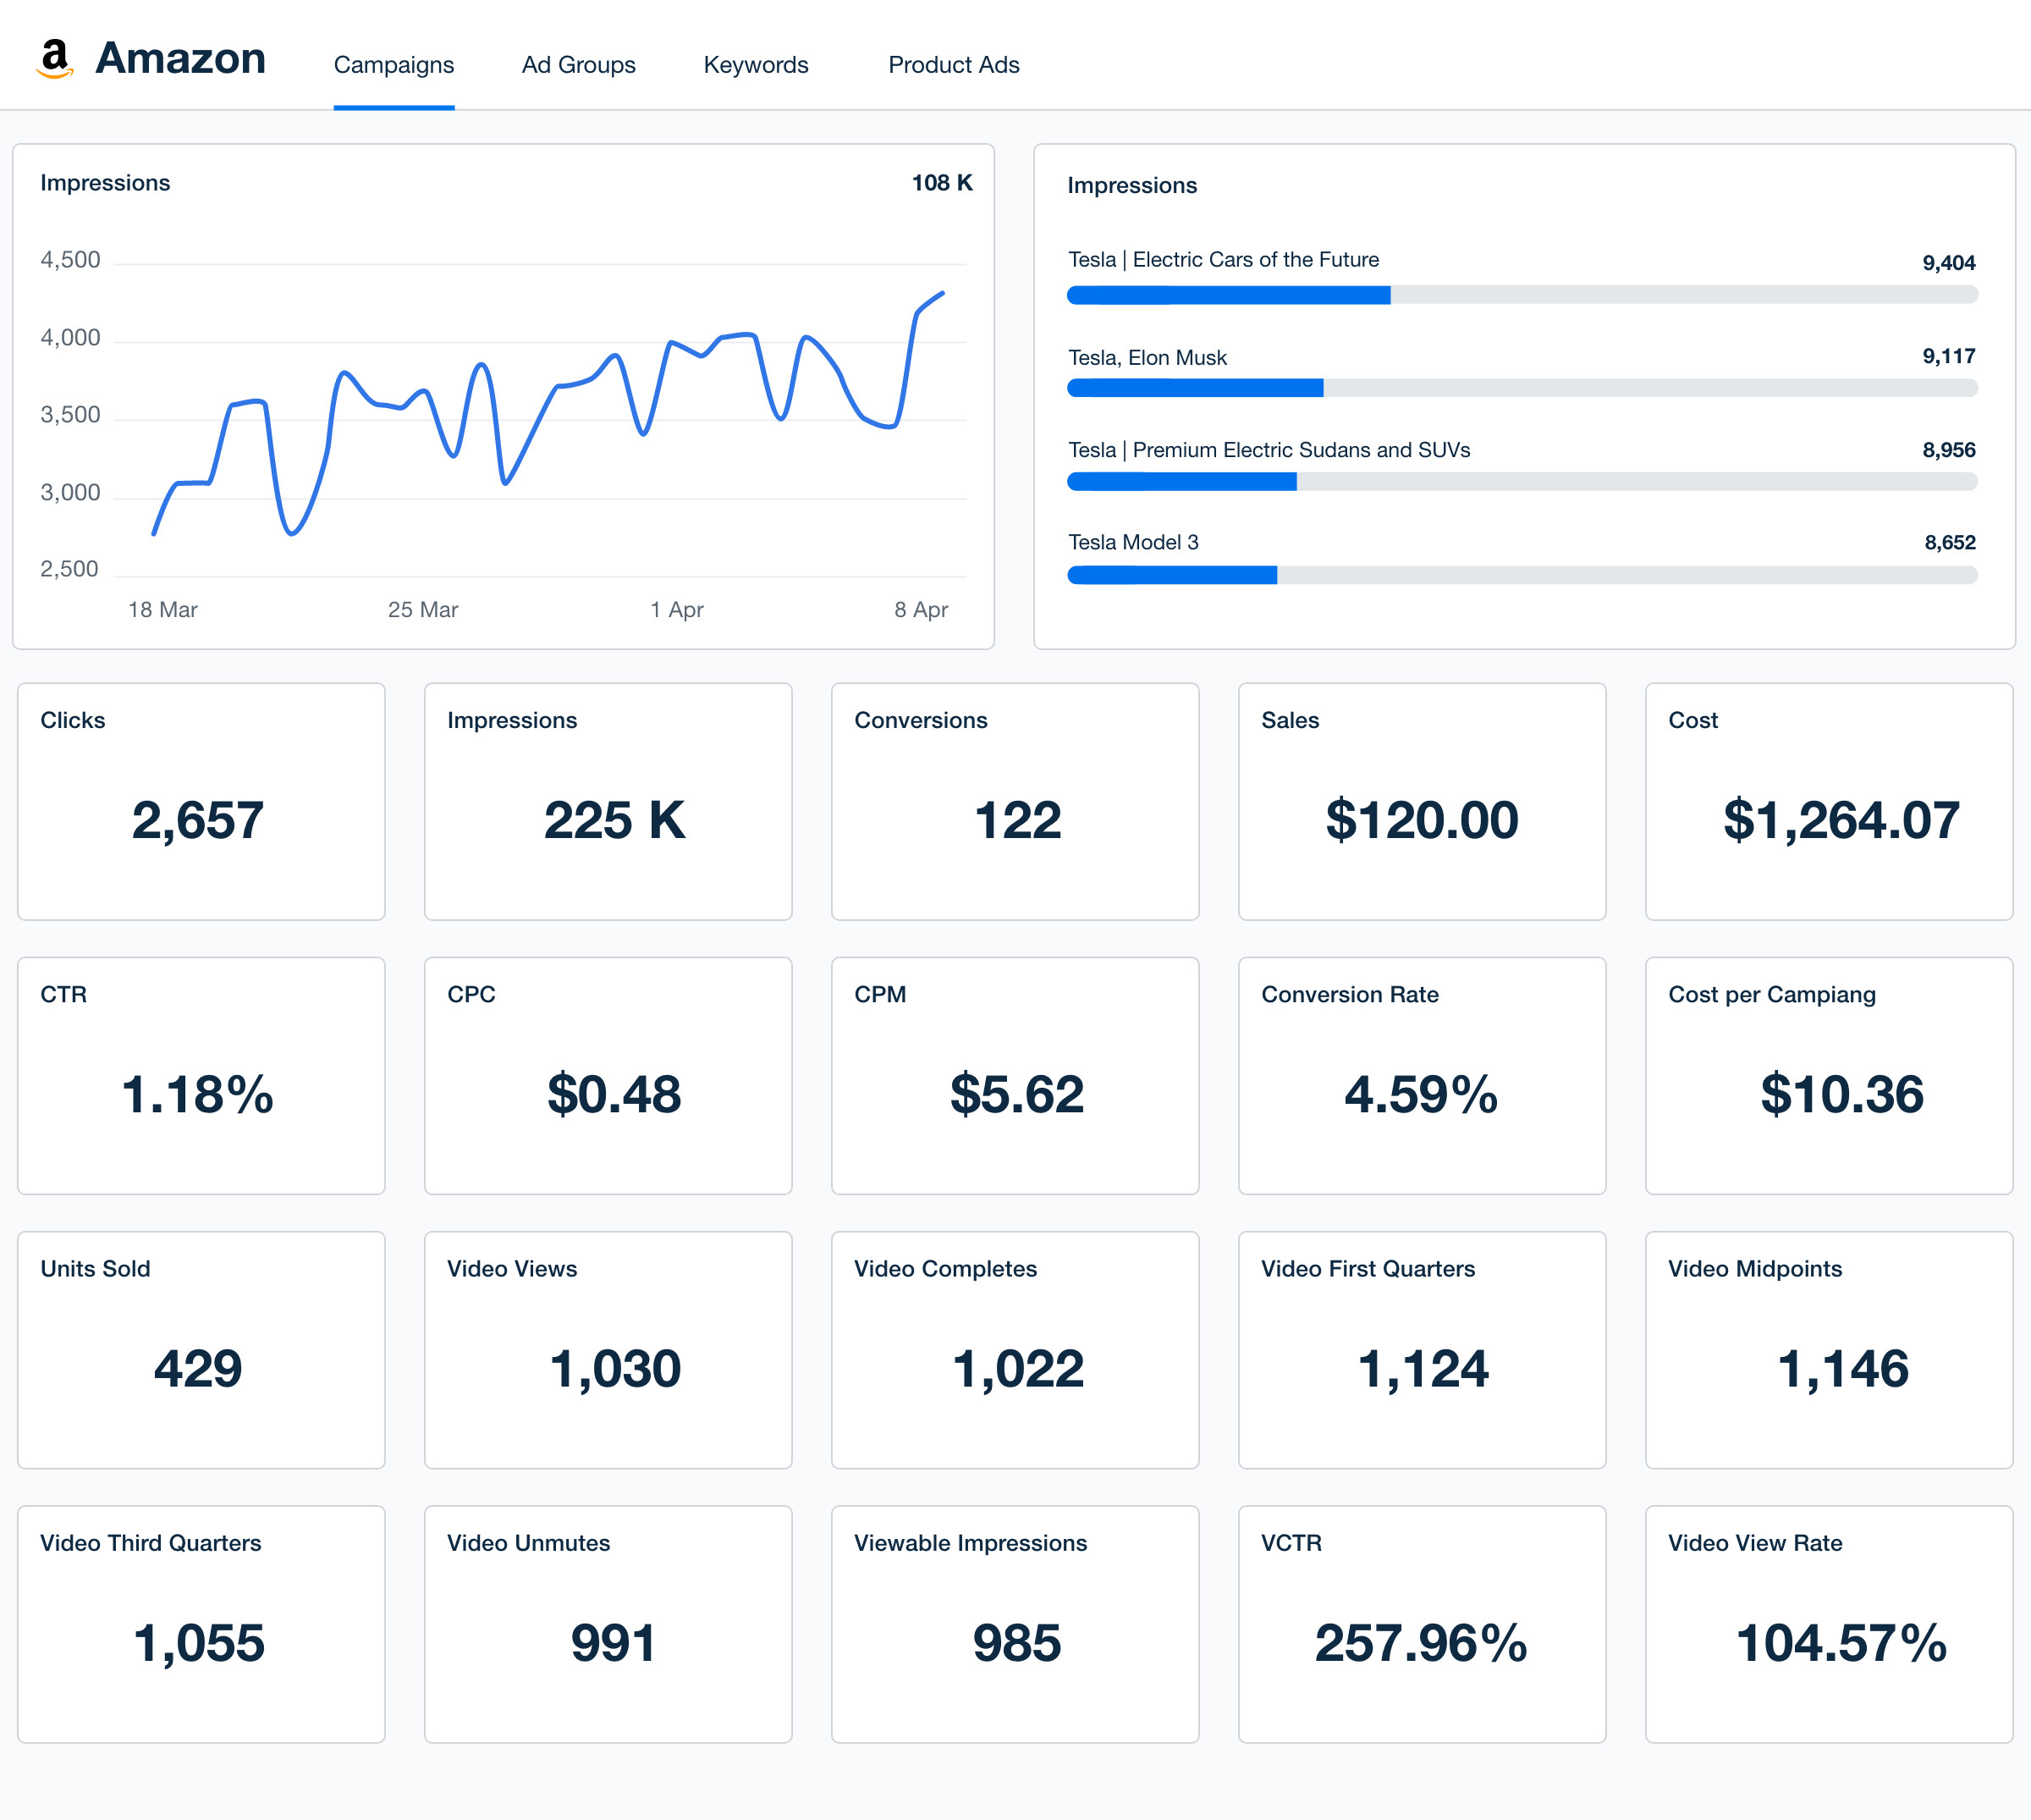Switch to the Campaigns tab
The image size is (2031, 1820).
tap(394, 65)
